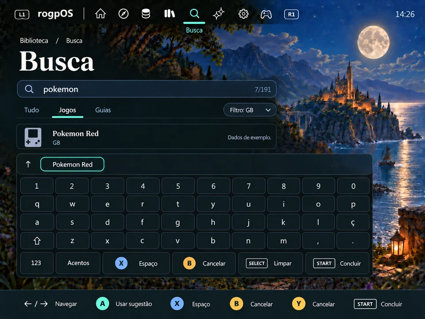Open the sparkle stars icon
This screenshot has height=319, width=425.
[218, 14]
